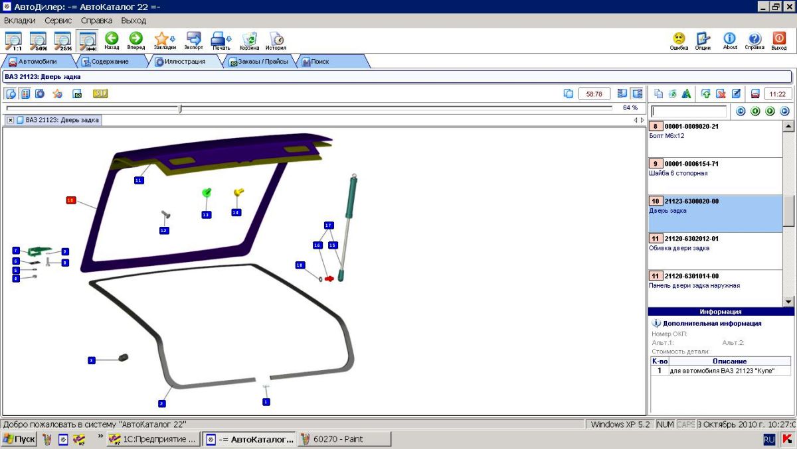Report an error via Ошибка

point(679,40)
